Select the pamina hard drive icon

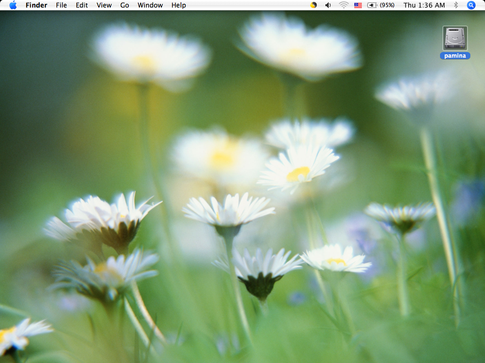click(455, 38)
